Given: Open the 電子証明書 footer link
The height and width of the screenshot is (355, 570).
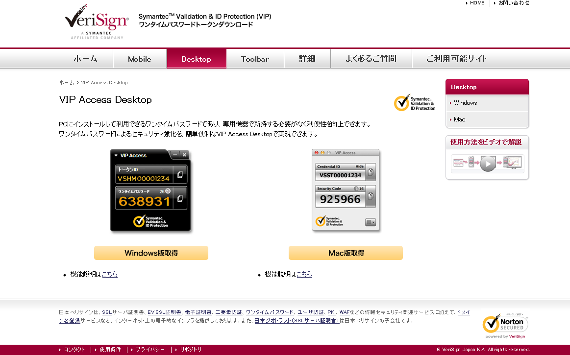Looking at the screenshot, I should [198, 312].
